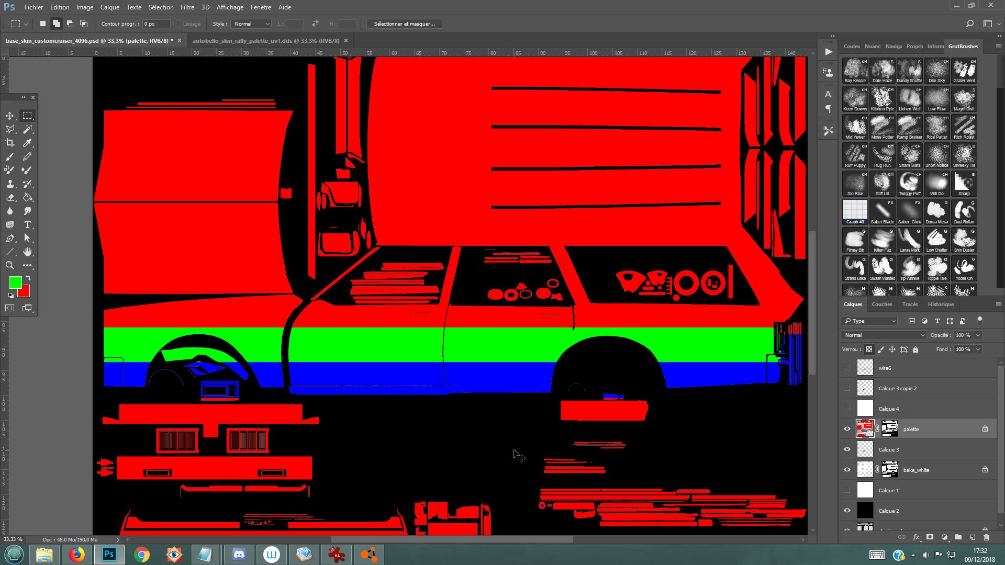The image size is (1005, 565).
Task: Click the Paint Bucket tool
Action: (x=28, y=198)
